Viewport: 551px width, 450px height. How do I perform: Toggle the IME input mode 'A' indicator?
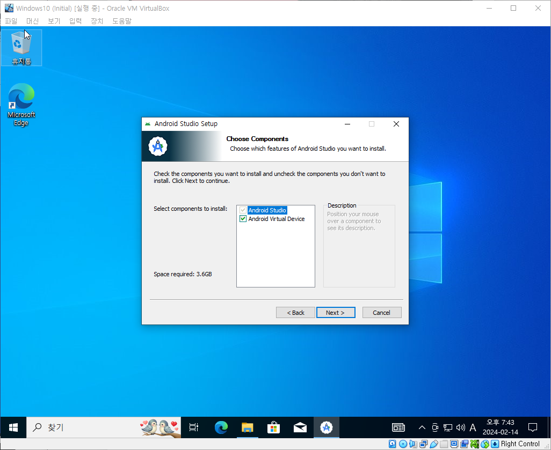tap(473, 427)
